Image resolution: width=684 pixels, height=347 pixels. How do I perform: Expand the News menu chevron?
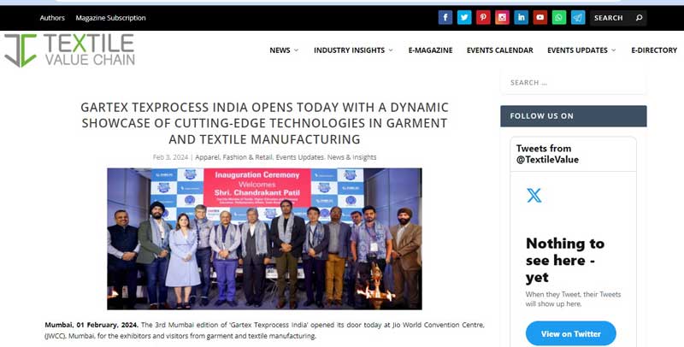[x=296, y=50]
